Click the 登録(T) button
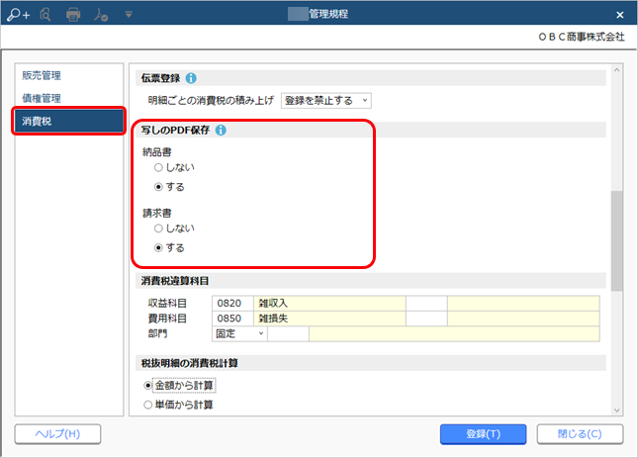This screenshot has height=458, width=638. [483, 434]
